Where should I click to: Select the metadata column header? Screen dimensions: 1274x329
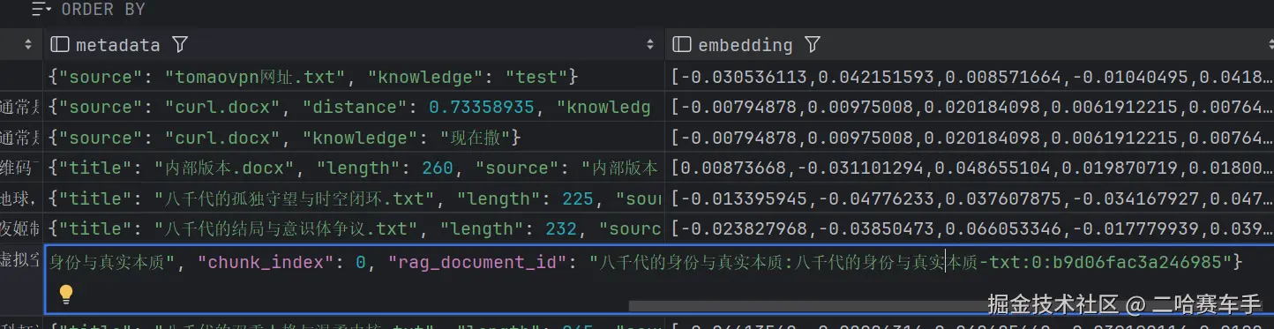(x=355, y=44)
